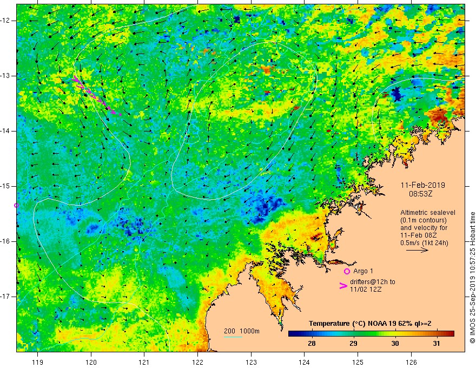Click the longitude label 123

click(251, 362)
